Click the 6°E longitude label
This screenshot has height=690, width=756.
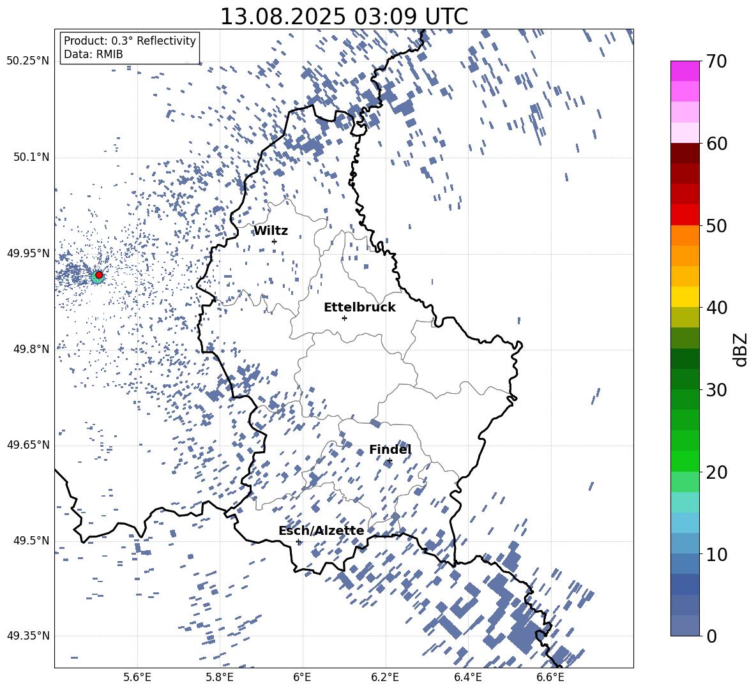pos(302,678)
